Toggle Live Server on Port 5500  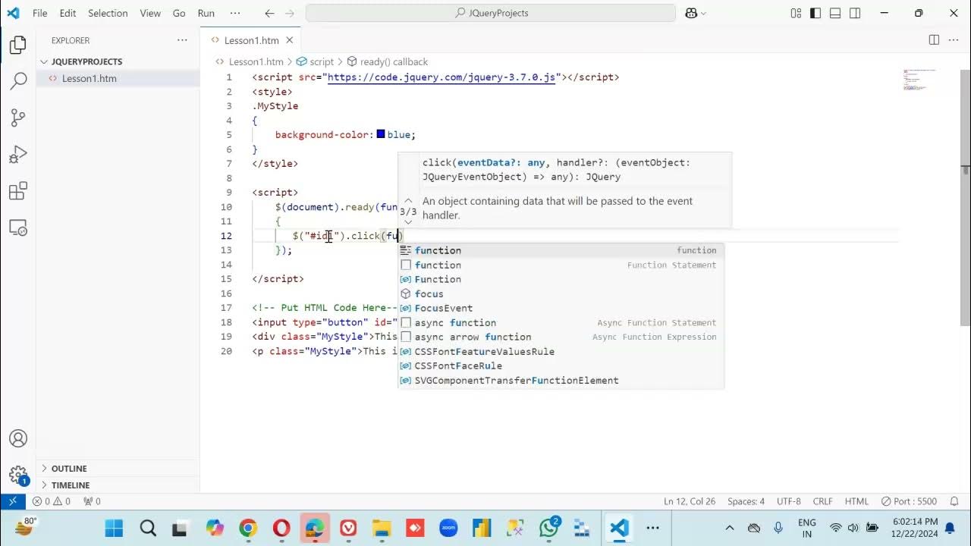point(909,501)
